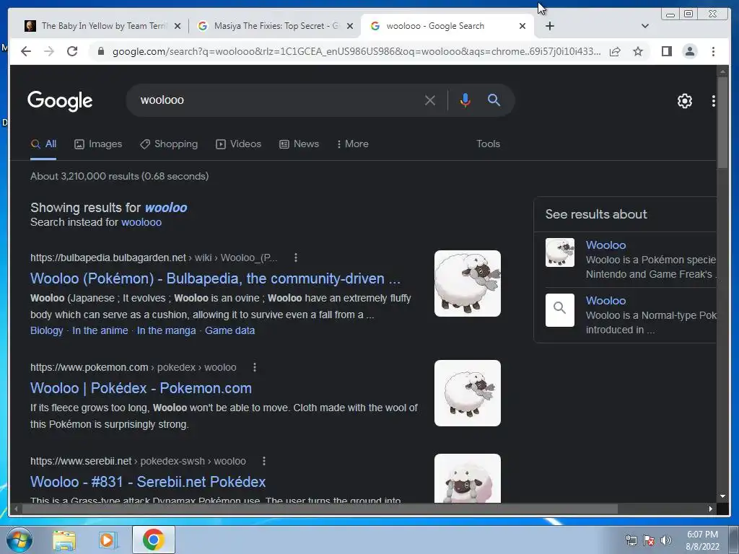The width and height of the screenshot is (739, 554).
Task: Expand the tab search dropdown arrow
Action: click(644, 26)
